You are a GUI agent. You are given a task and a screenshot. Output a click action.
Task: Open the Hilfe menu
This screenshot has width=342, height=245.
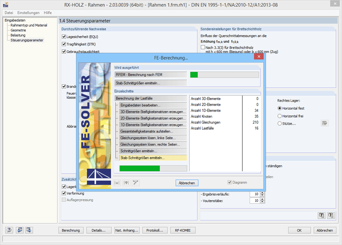pos(48,13)
